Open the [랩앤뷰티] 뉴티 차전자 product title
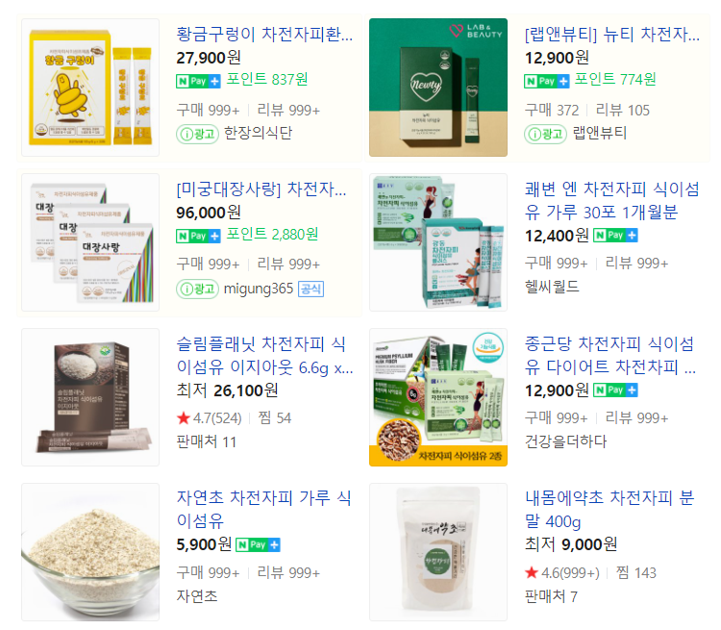This screenshot has height=630, width=721. 612,35
